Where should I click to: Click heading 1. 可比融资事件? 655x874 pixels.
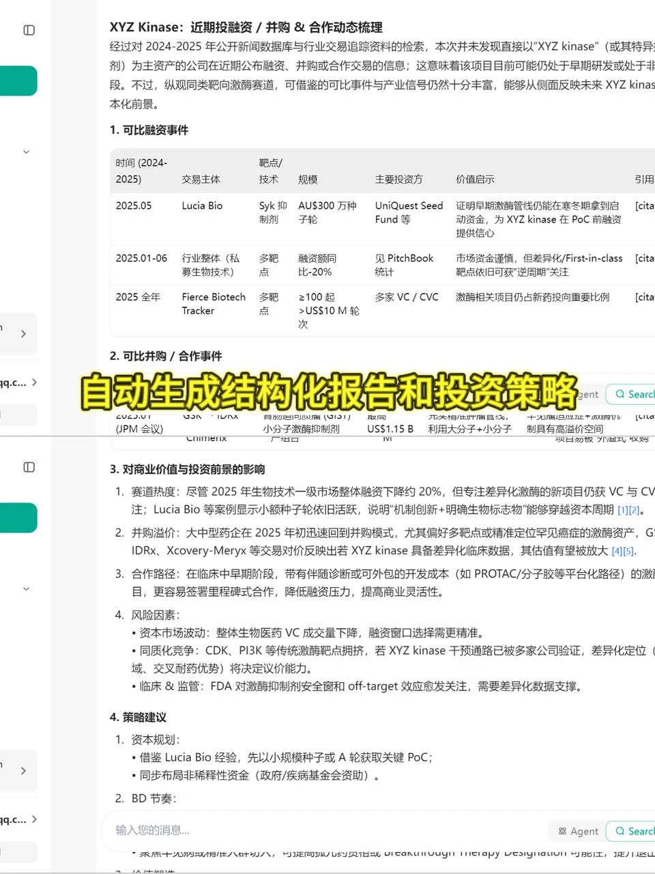point(149,130)
